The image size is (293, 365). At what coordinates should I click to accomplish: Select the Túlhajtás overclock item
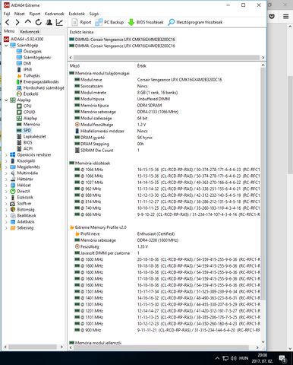(28, 75)
